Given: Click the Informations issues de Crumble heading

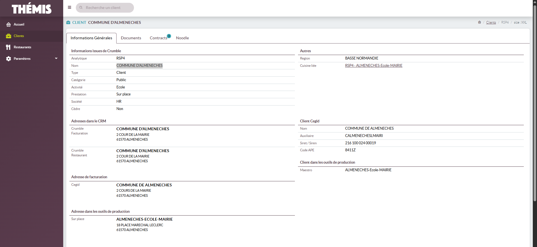Looking at the screenshot, I should click(96, 51).
